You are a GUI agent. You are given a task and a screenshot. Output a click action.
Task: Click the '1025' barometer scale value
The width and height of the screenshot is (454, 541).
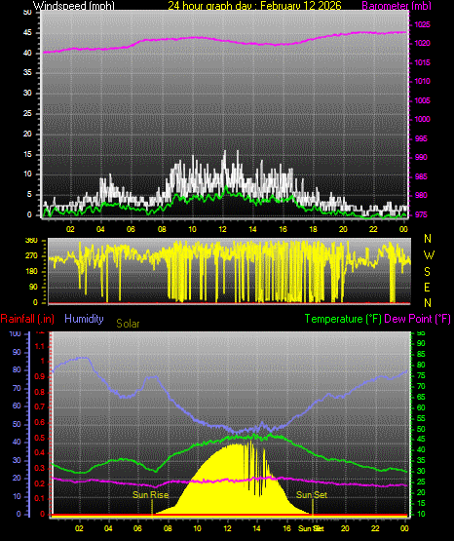[x=422, y=24]
